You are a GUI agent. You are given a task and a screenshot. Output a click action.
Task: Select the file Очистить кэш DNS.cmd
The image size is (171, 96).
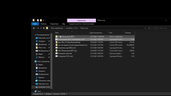[x=67, y=48]
